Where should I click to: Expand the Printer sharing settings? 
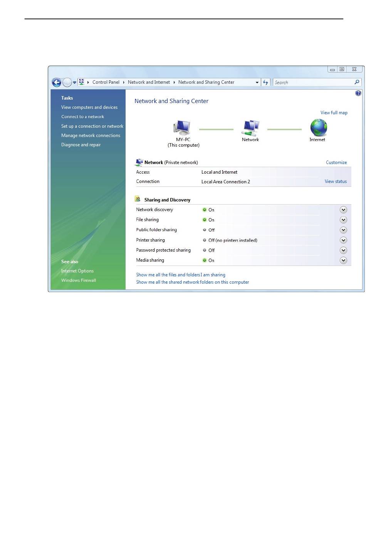pos(343,240)
